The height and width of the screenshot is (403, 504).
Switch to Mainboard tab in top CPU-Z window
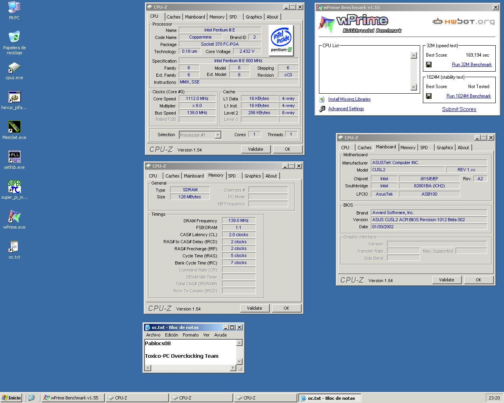pyautogui.click(x=195, y=17)
